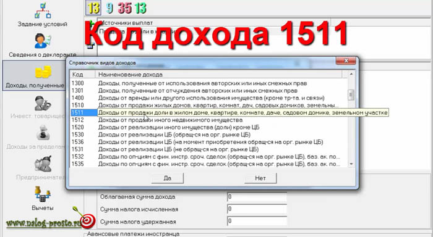Select the yellow 13 percent rate button
433x237 pixels.
click(x=93, y=8)
